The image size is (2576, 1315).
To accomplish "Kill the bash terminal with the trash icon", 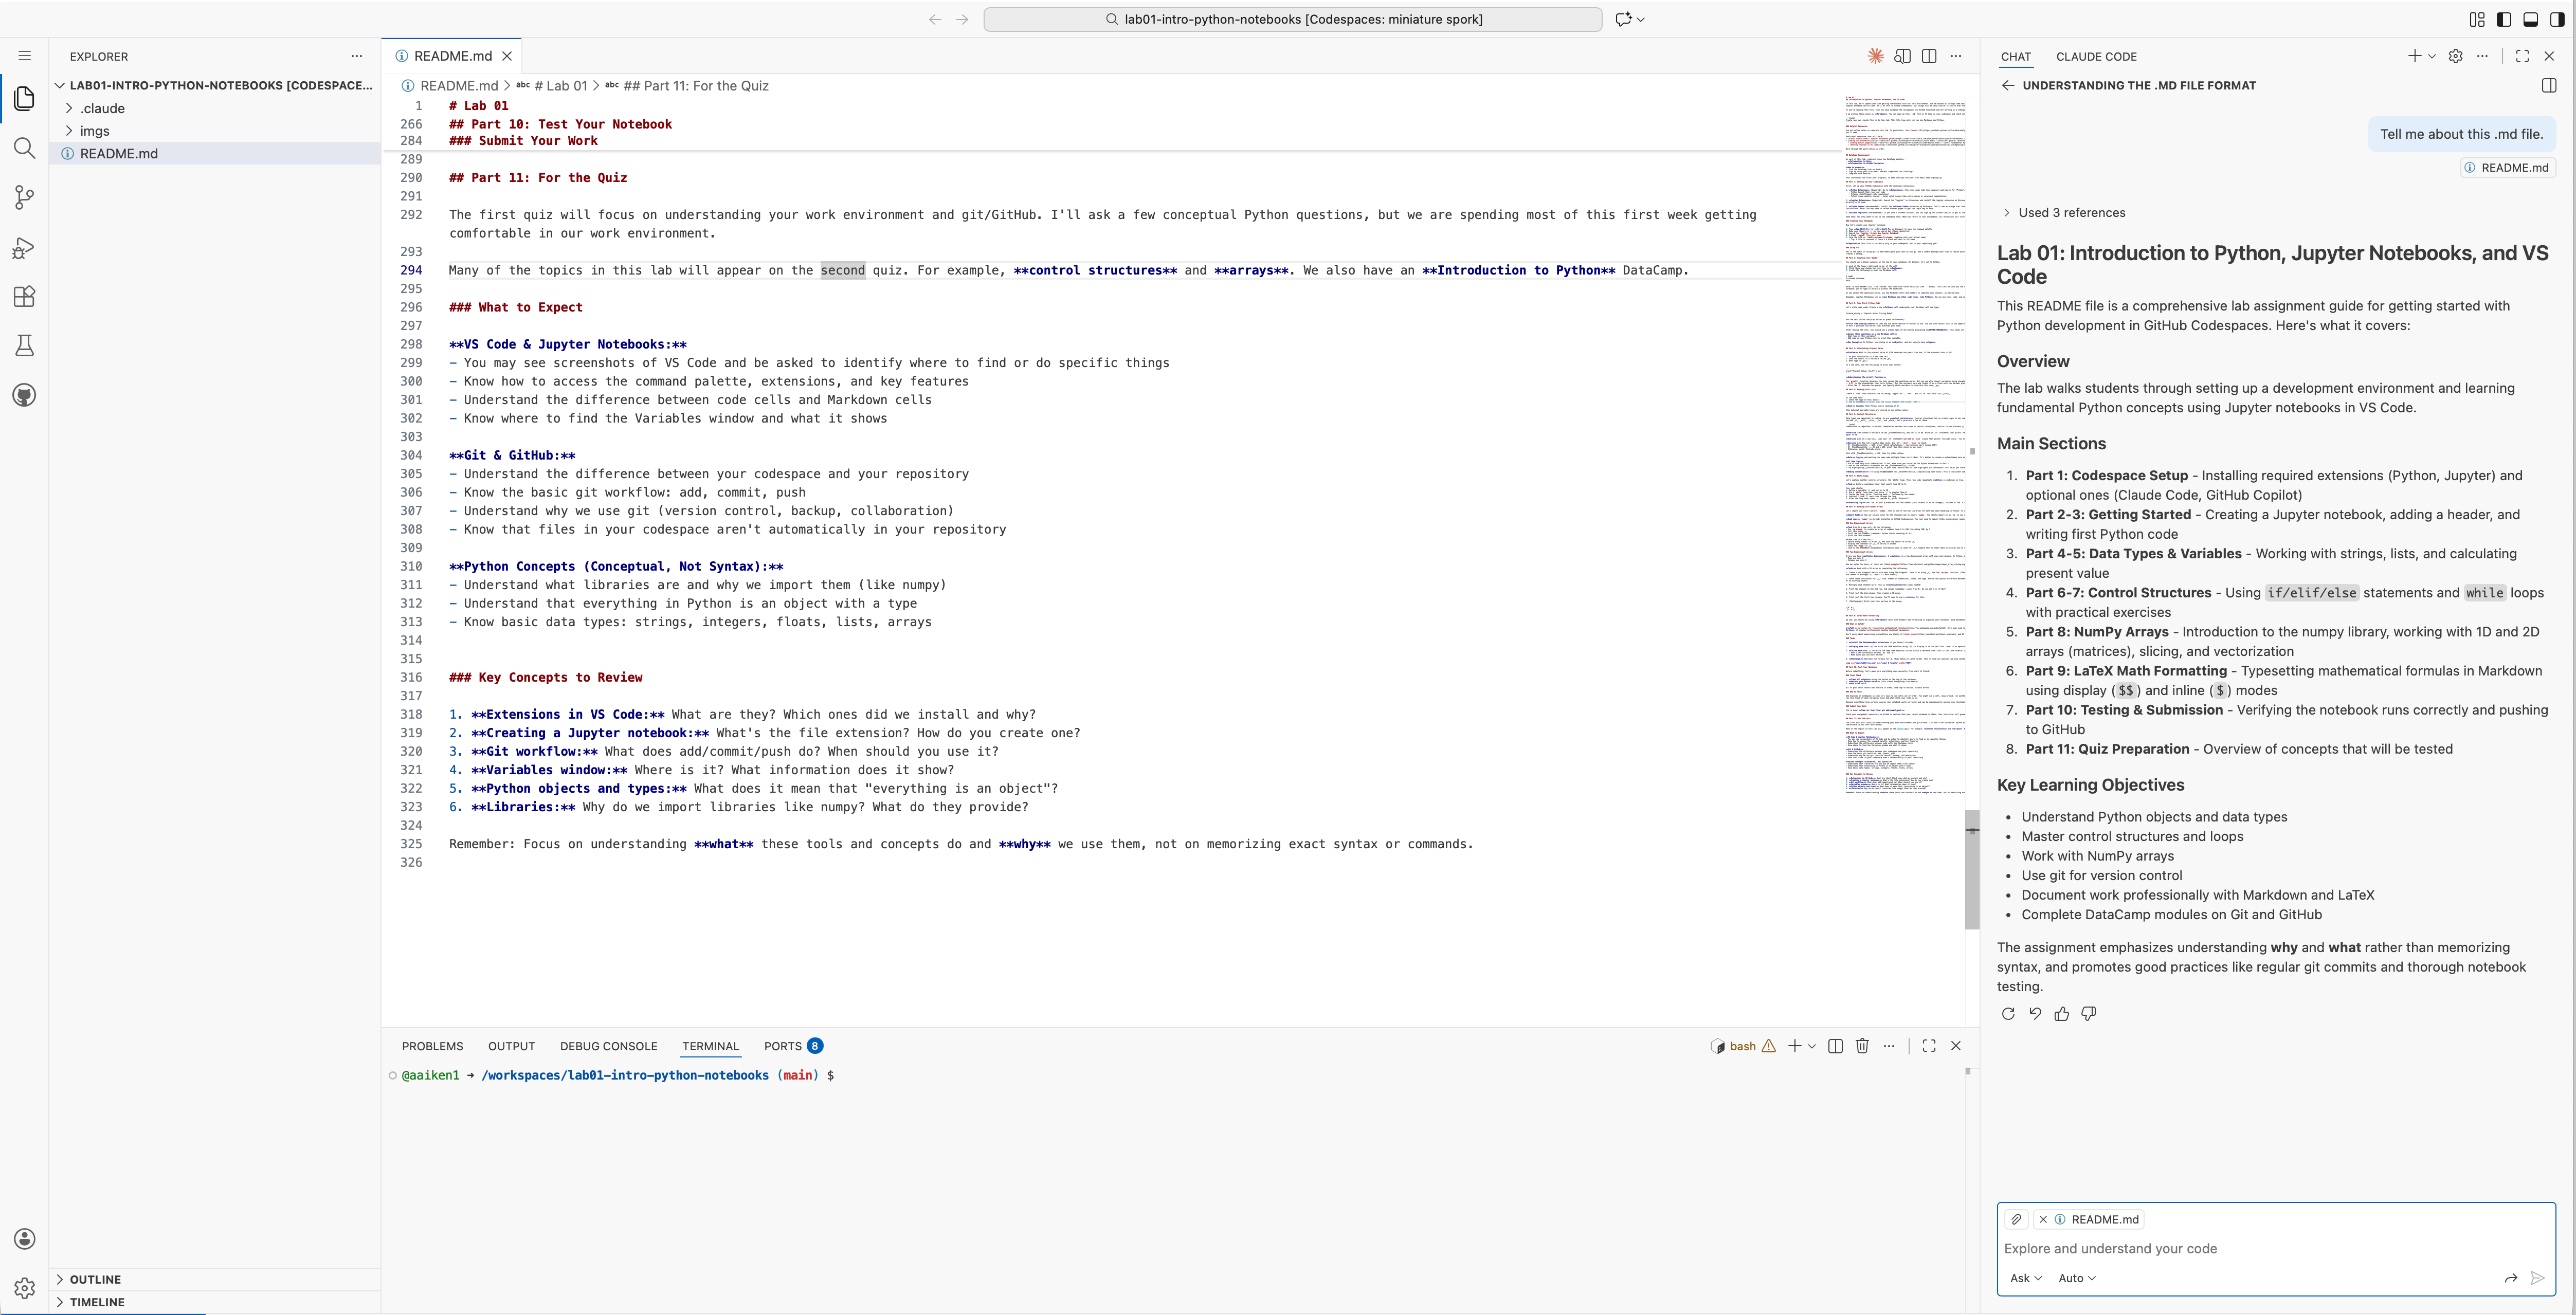I will (x=1862, y=1046).
